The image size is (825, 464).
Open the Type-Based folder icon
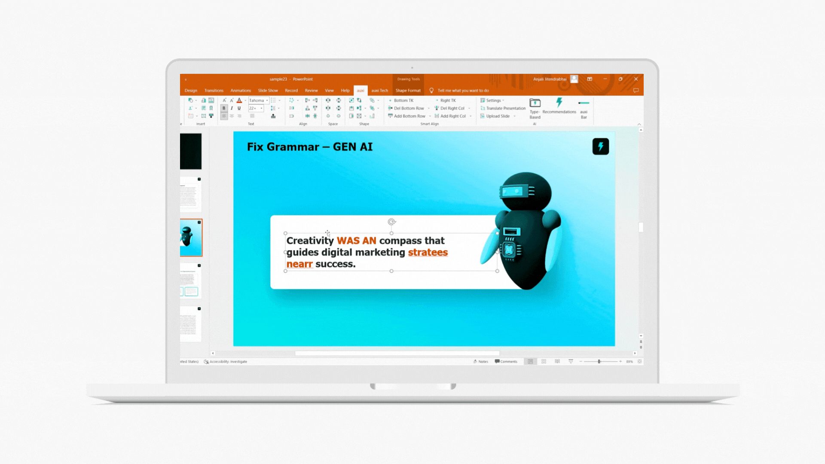point(535,103)
